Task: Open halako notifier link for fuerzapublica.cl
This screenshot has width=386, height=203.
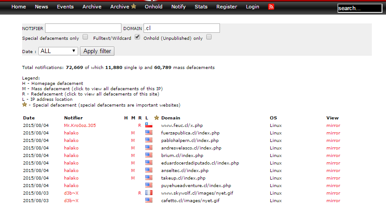Action: coord(71,133)
